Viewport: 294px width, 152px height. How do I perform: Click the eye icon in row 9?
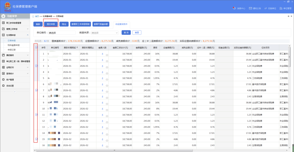[107, 104]
